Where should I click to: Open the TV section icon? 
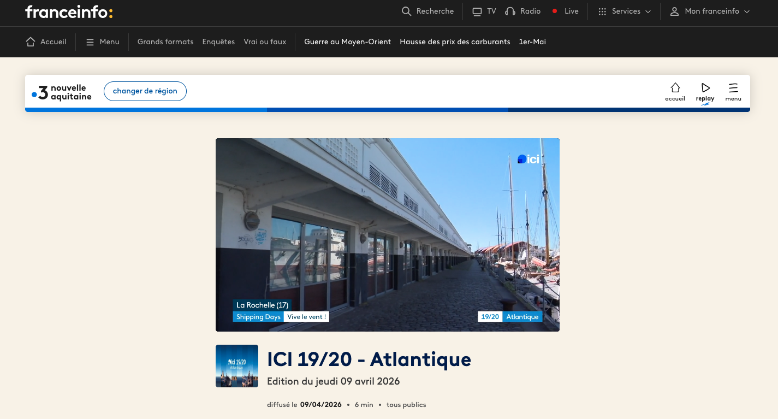click(477, 11)
